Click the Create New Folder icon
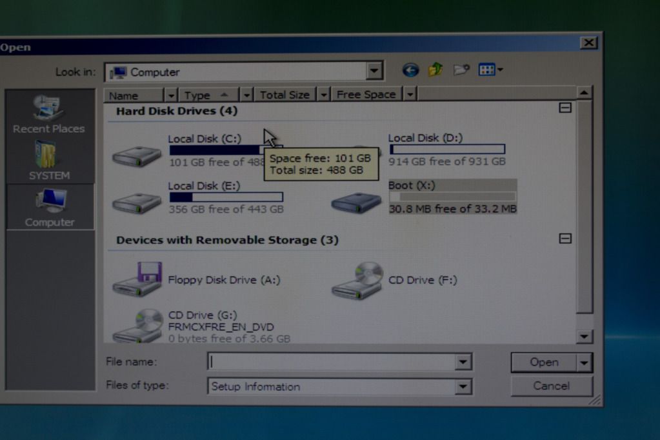This screenshot has height=440, width=660. [x=461, y=70]
